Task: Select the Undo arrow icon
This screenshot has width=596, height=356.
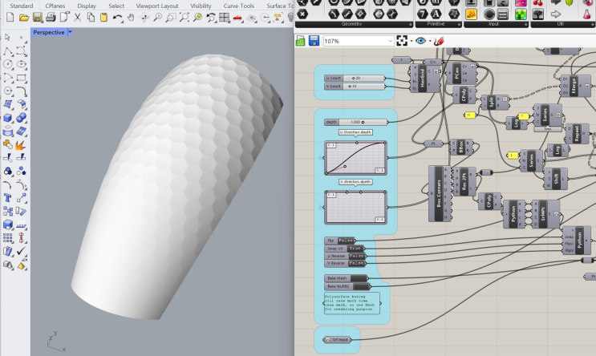Action: (x=117, y=17)
